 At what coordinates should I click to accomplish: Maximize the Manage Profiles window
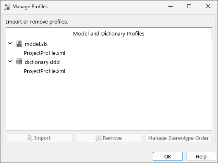[x=189, y=6]
